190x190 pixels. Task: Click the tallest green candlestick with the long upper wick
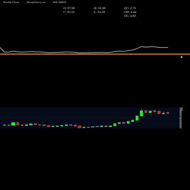pyautogui.click(x=141, y=113)
